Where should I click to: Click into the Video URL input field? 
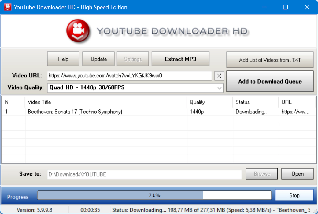tap(130, 76)
